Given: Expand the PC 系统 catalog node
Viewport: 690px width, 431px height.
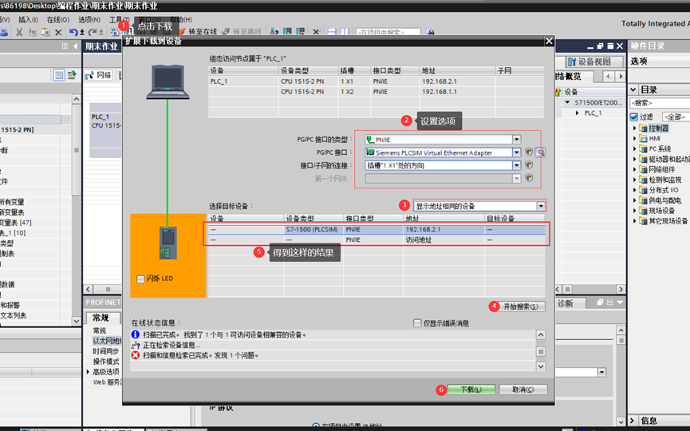Looking at the screenshot, I should pos(635,148).
